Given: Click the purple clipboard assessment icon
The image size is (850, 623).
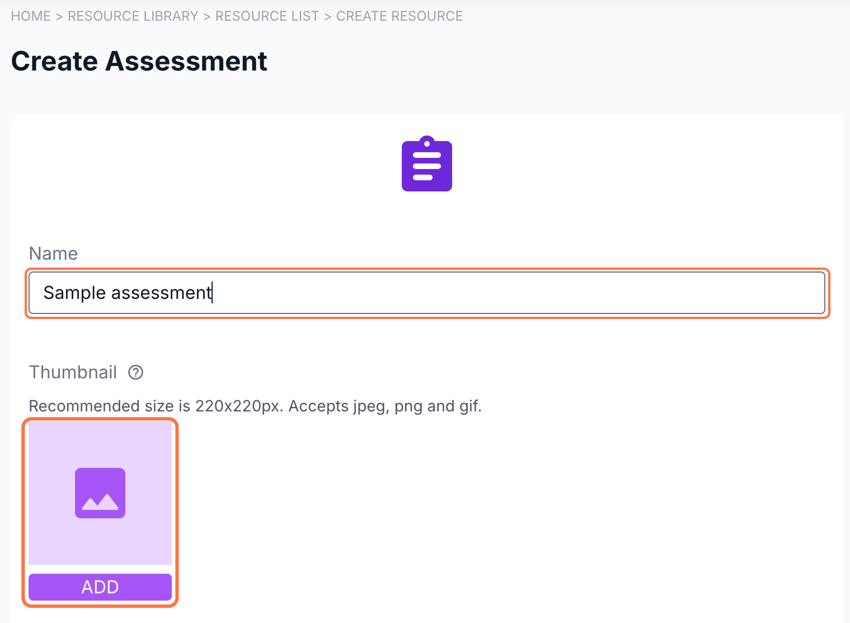Looking at the screenshot, I should pyautogui.click(x=426, y=164).
